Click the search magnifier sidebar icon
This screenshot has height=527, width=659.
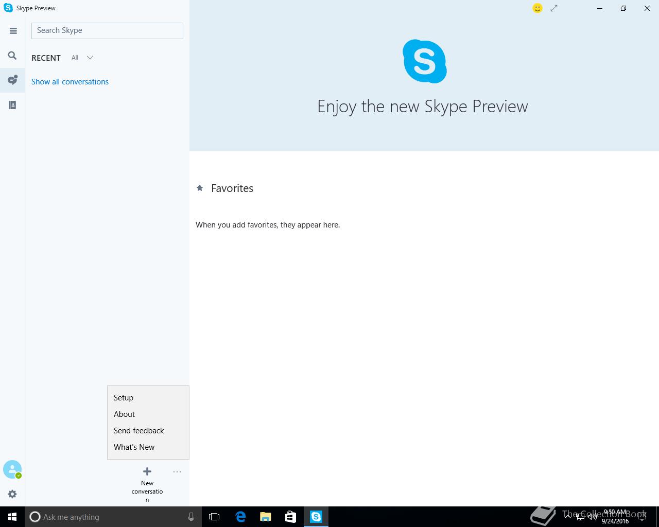[x=12, y=56]
